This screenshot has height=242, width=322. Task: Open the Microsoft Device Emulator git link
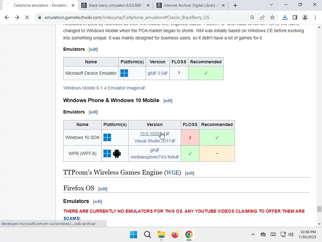point(152,73)
